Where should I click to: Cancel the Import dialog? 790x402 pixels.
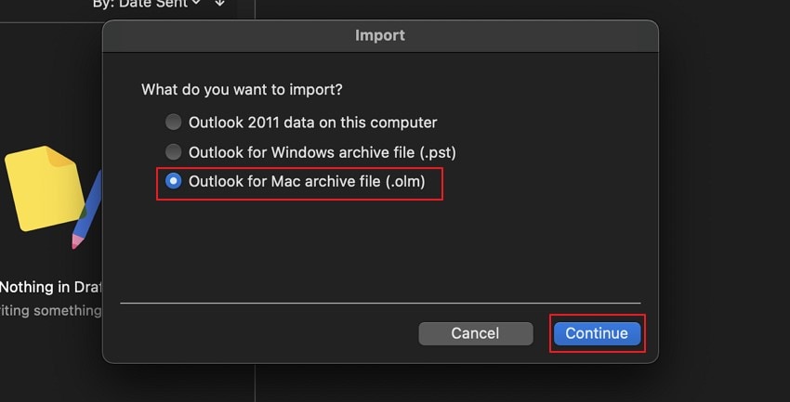point(475,333)
